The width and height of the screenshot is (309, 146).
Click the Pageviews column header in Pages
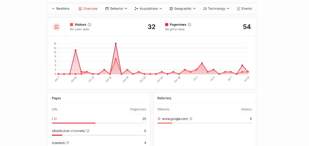coord(138,109)
